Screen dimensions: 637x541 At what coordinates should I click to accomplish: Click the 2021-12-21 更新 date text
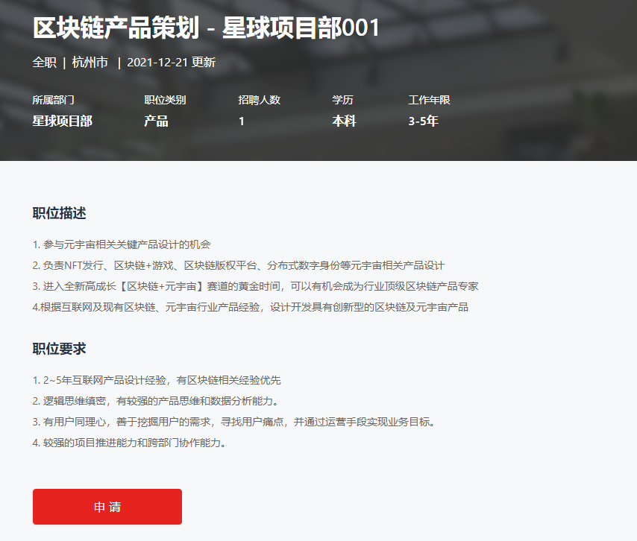pyautogui.click(x=170, y=63)
